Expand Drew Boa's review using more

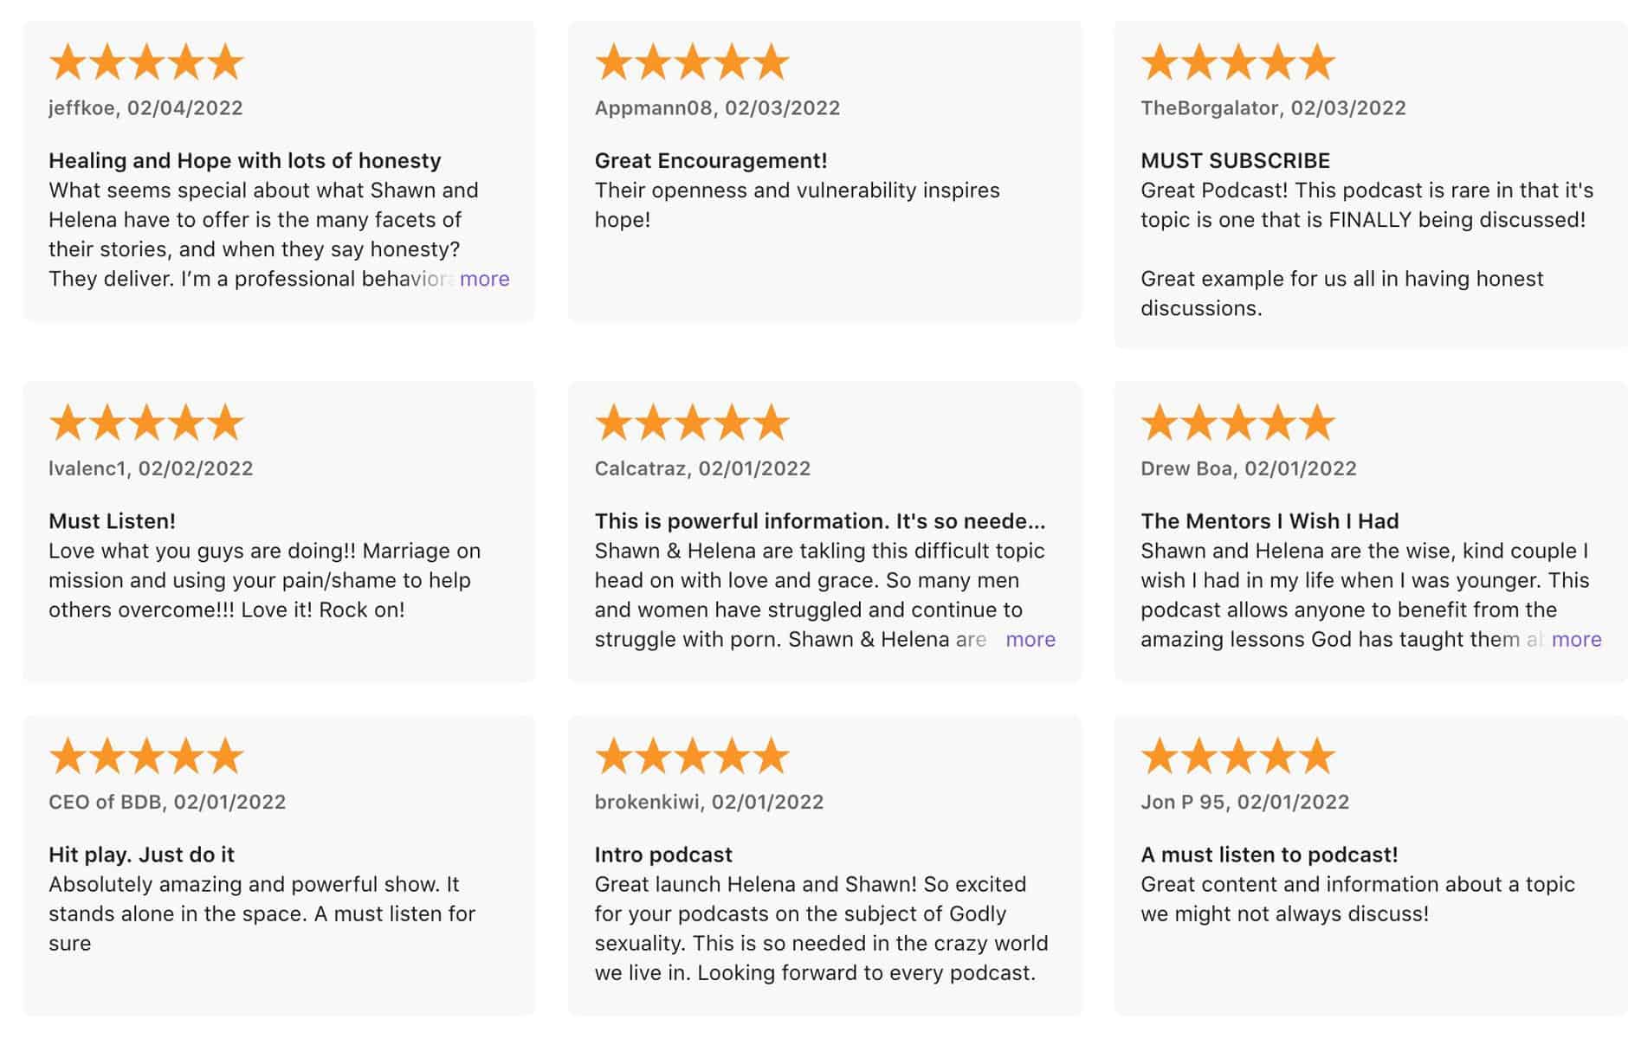[x=1576, y=639]
